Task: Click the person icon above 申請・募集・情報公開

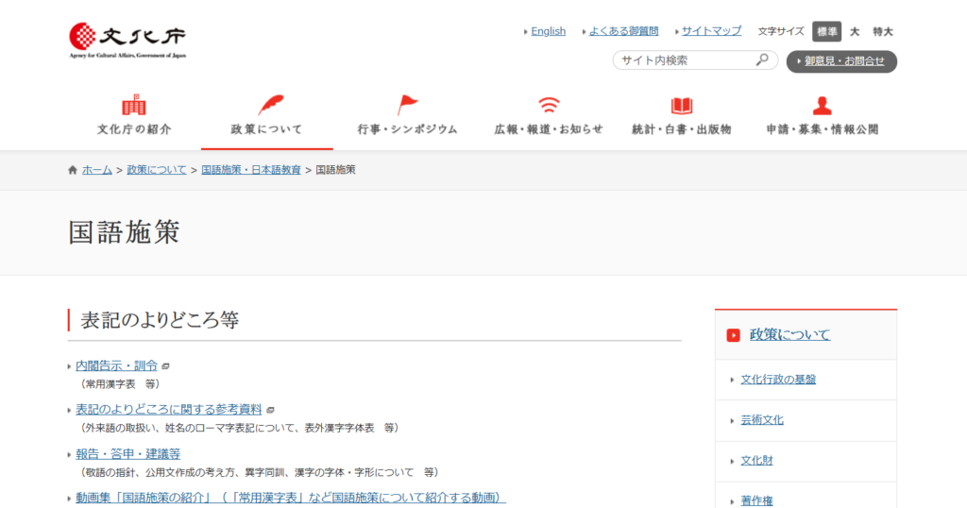Action: click(823, 106)
